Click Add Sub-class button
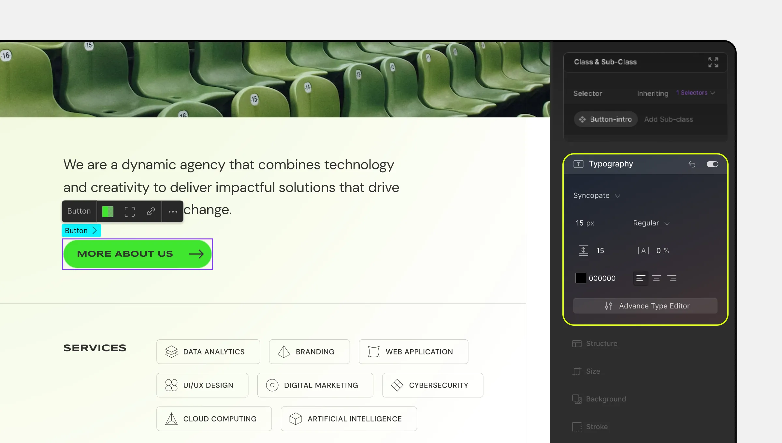 tap(668, 119)
